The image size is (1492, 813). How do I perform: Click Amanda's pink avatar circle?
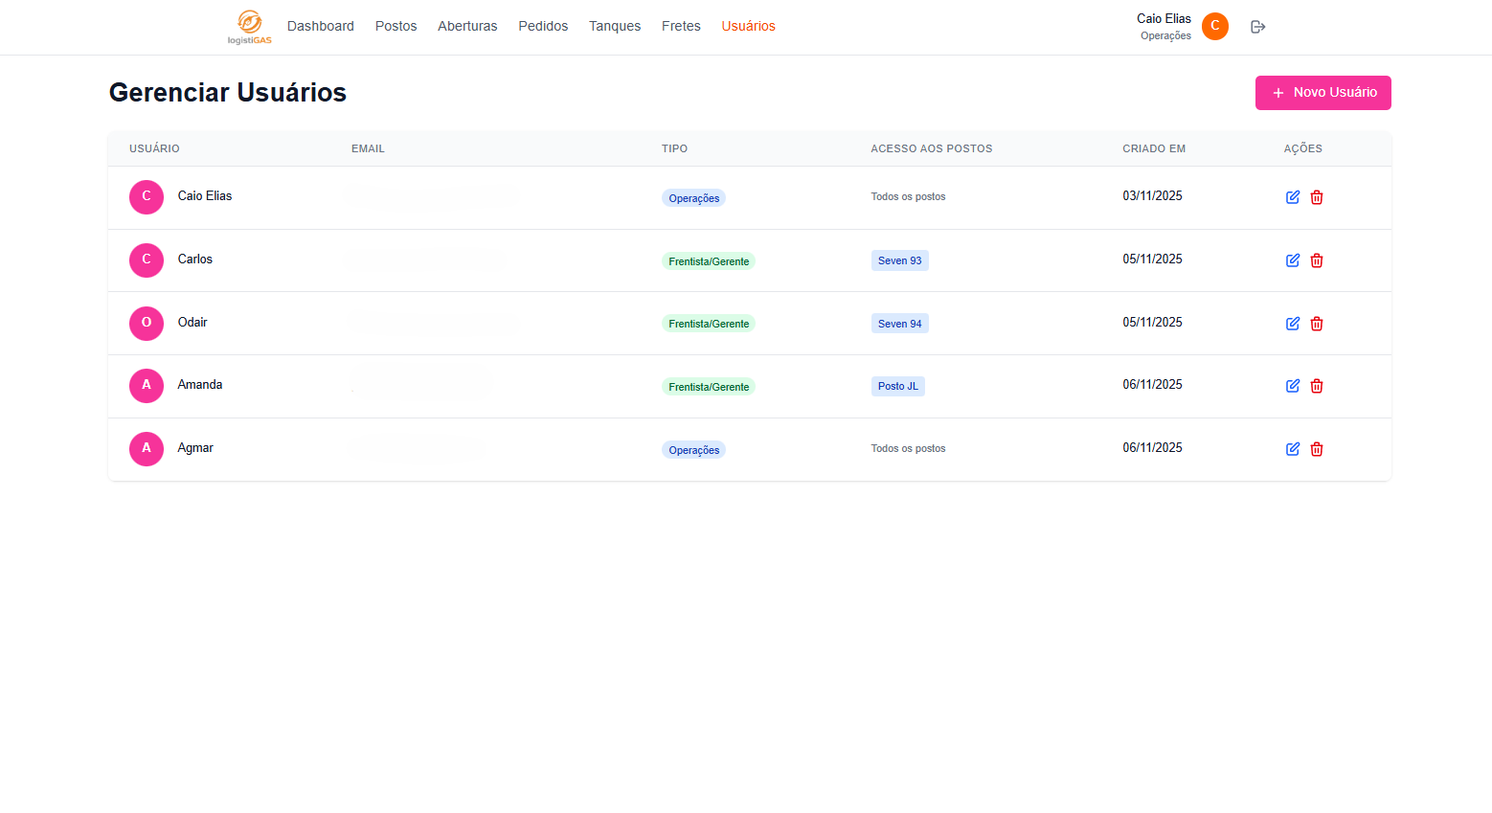[147, 385]
